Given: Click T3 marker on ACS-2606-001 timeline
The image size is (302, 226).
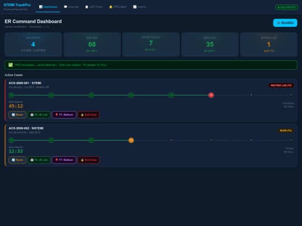Looking at the screenshot, I should 131,95.
